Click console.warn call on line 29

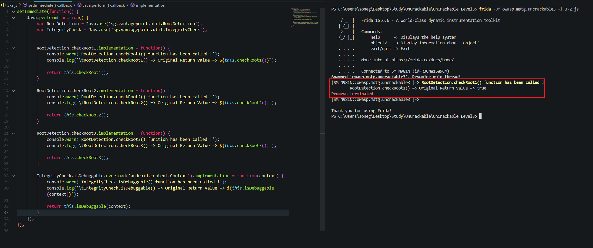137,182
